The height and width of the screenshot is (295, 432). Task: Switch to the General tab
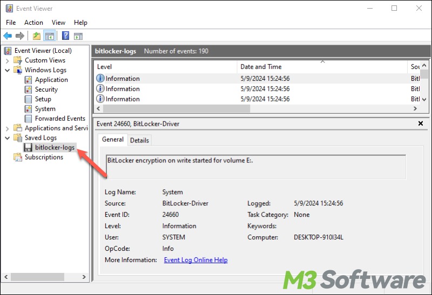(x=113, y=140)
